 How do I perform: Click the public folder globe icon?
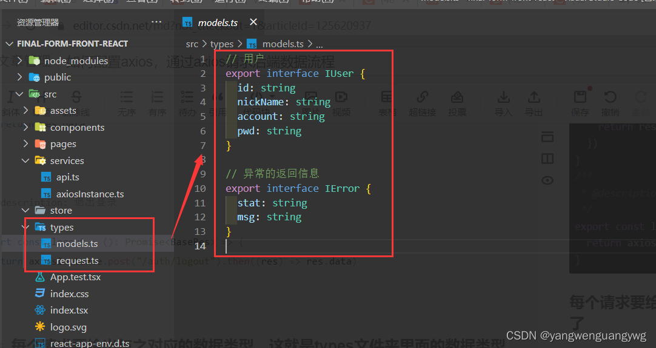[x=34, y=77]
